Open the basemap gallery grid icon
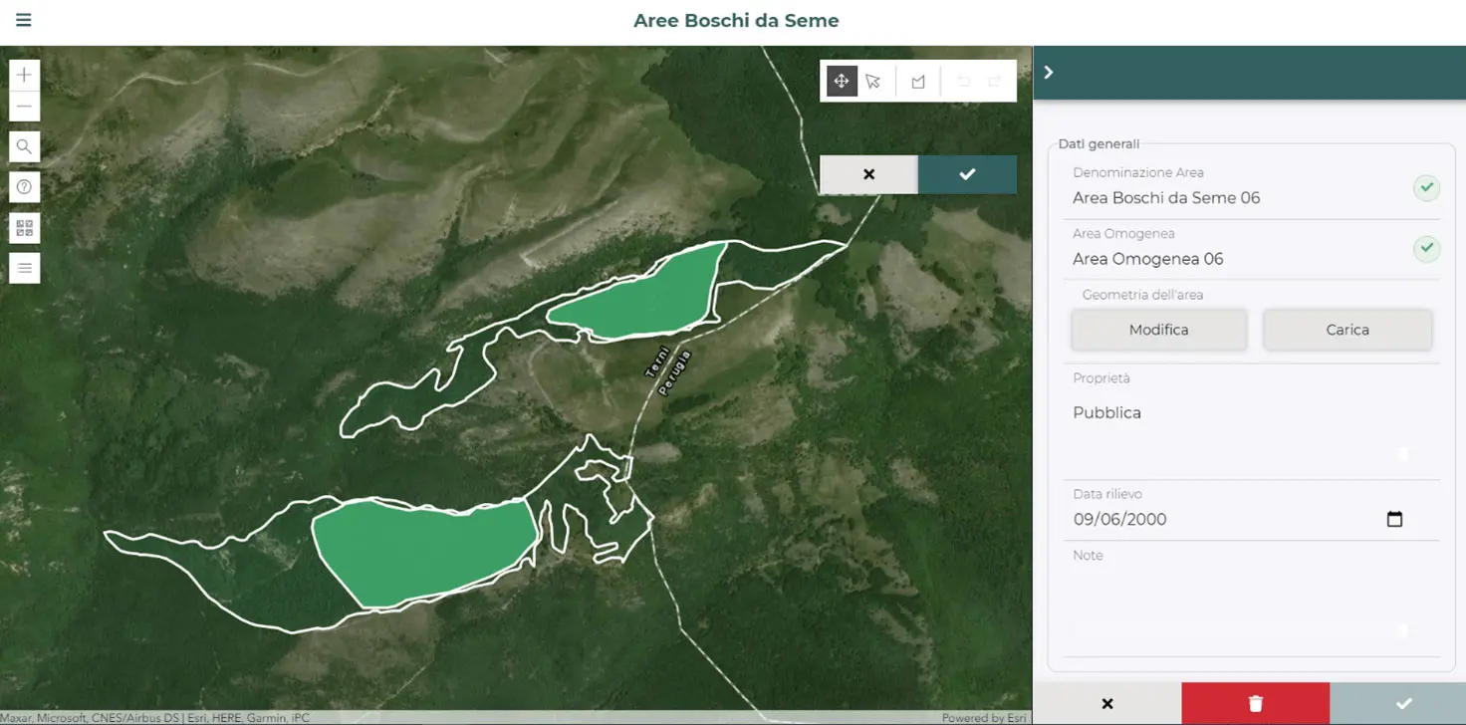The width and height of the screenshot is (1466, 725). [x=25, y=228]
